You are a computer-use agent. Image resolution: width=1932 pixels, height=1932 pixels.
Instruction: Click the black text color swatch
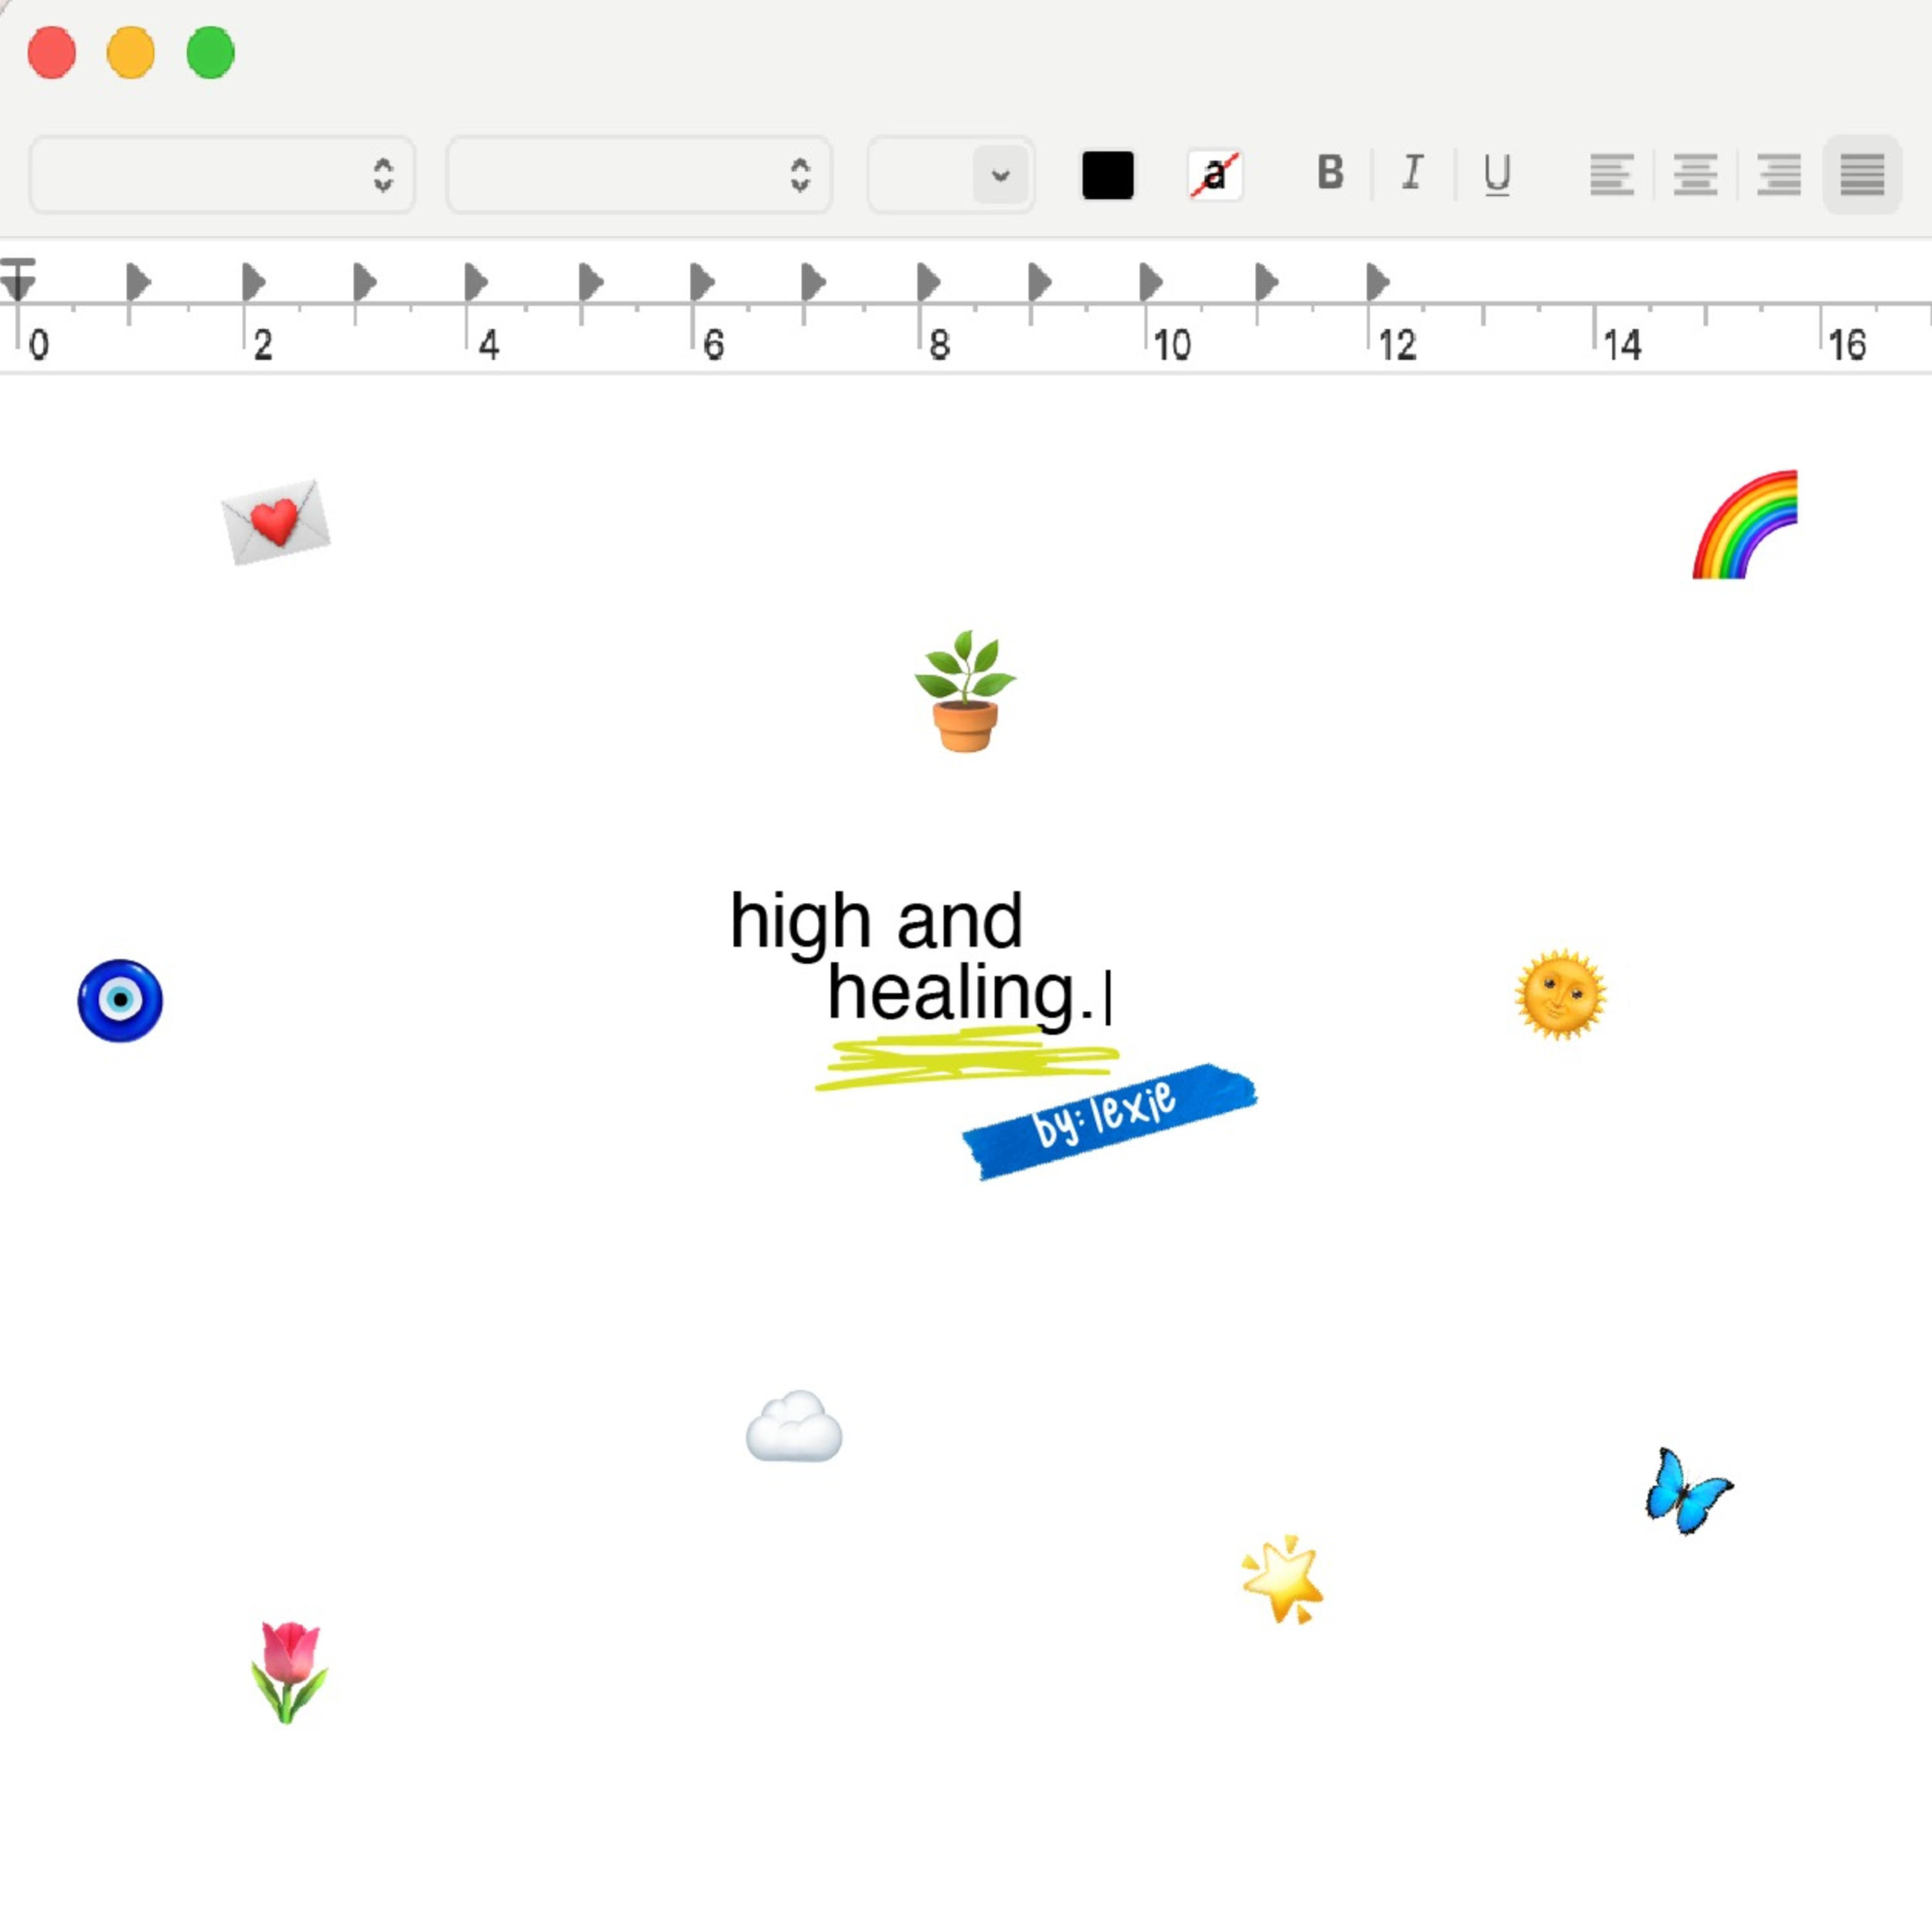coord(1107,175)
